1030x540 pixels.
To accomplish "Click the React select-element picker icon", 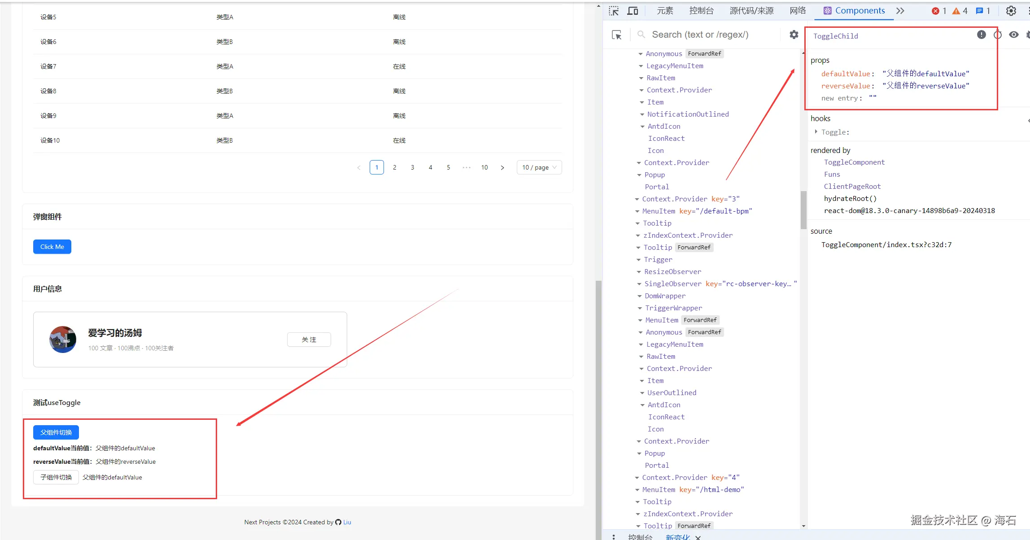I will [617, 35].
